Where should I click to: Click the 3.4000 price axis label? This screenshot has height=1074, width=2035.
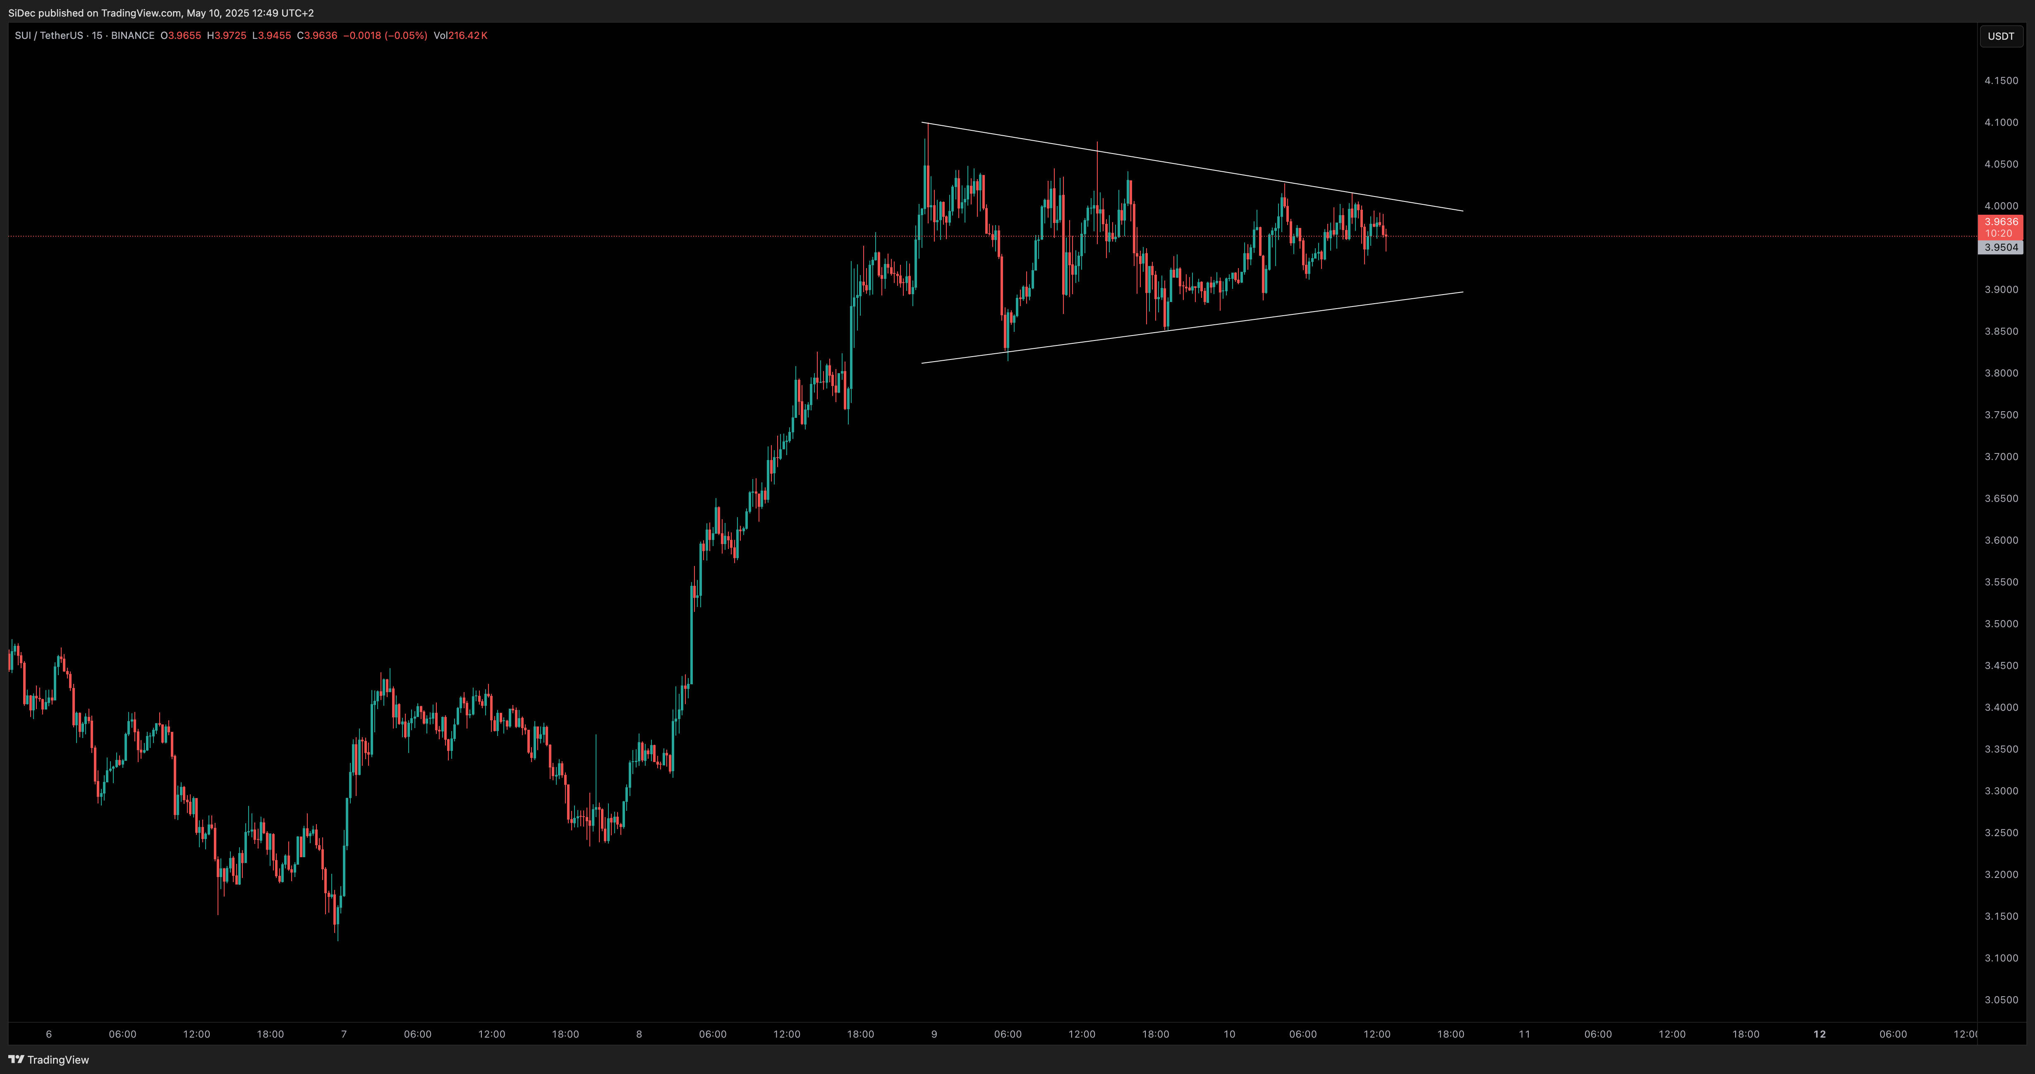(2001, 708)
